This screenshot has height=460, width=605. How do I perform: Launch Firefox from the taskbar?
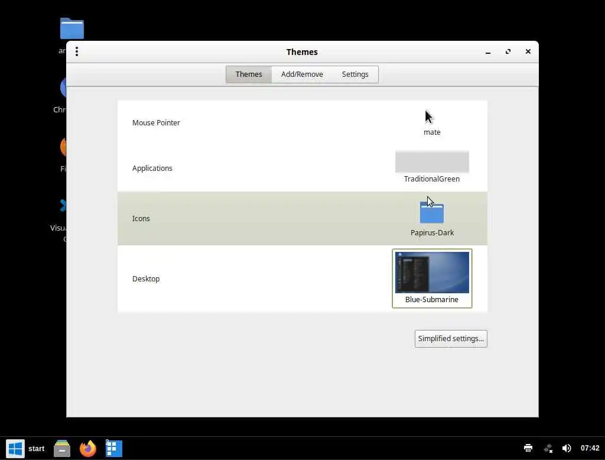(87, 448)
